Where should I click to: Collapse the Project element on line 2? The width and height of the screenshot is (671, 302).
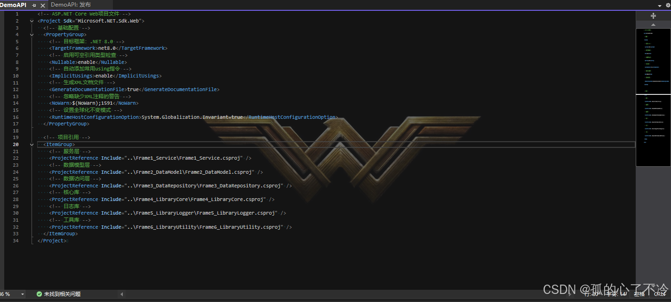pos(32,21)
